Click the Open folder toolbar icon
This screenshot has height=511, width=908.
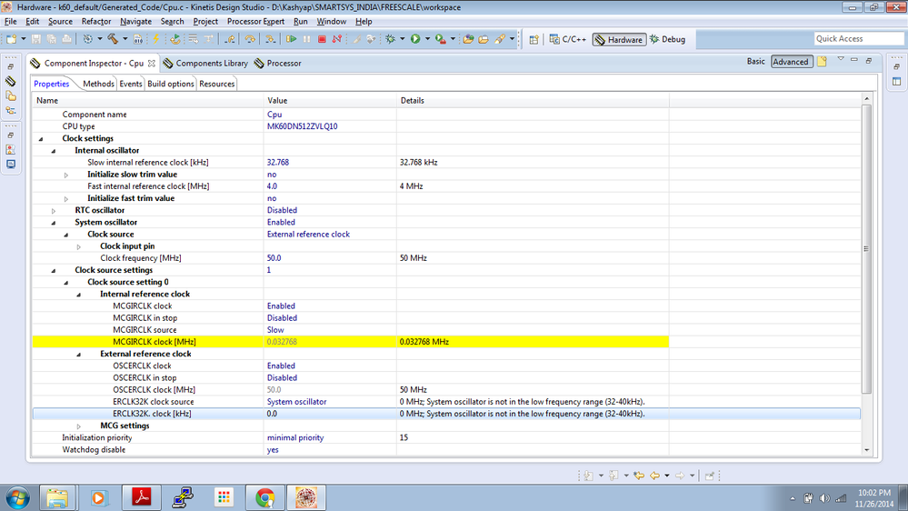pyautogui.click(x=484, y=39)
